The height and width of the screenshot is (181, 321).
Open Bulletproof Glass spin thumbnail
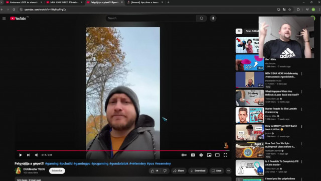(250, 150)
